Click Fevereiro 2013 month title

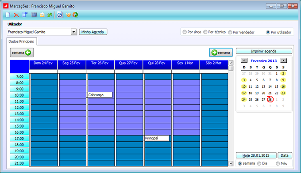[x=264, y=61]
